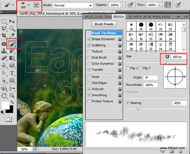
Task: Enable Color Dynamics checkbox
Action: (89, 63)
